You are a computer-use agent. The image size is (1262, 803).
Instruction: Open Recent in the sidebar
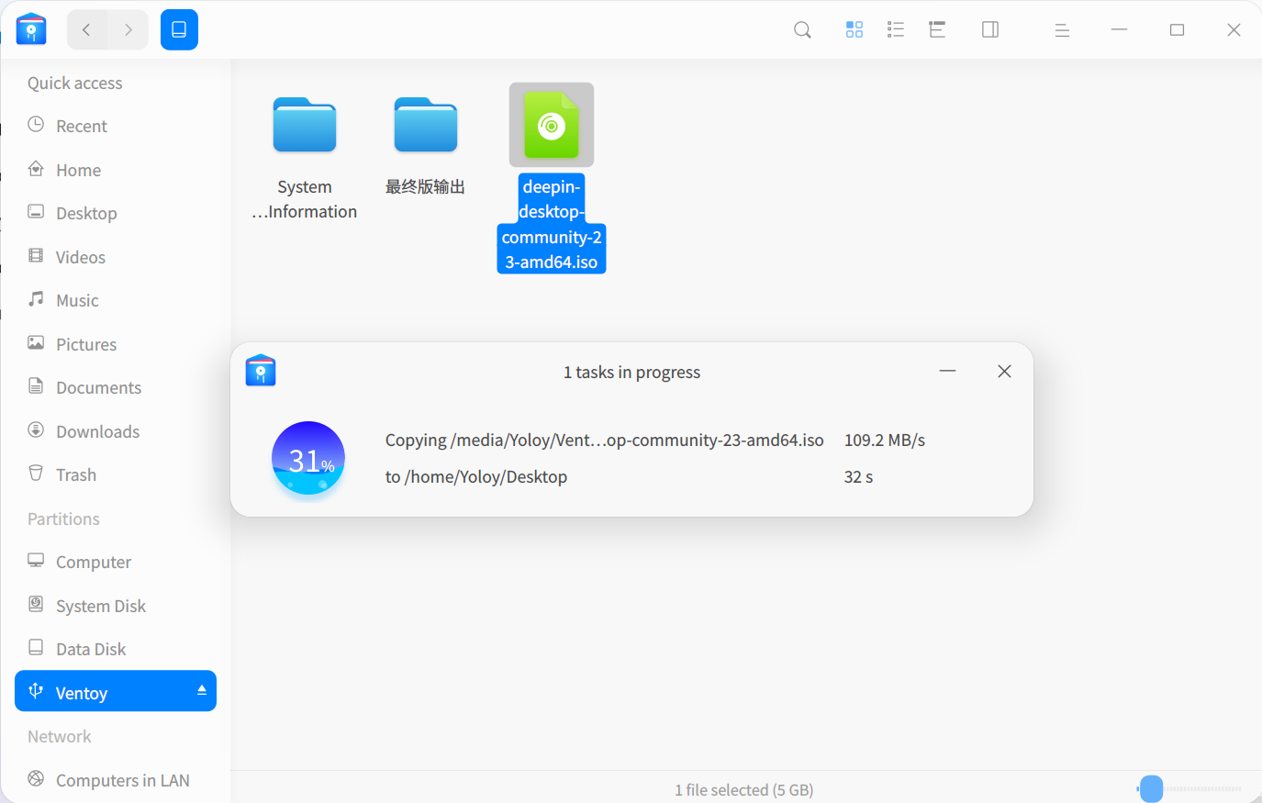click(116, 126)
